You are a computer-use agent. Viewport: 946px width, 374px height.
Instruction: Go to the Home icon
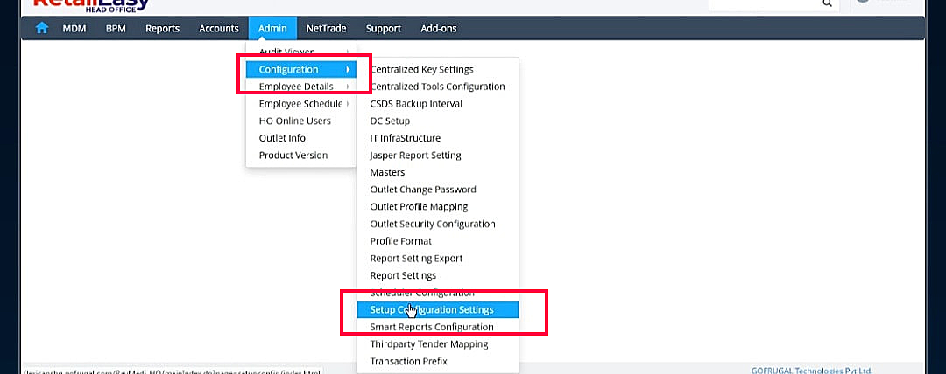(41, 28)
